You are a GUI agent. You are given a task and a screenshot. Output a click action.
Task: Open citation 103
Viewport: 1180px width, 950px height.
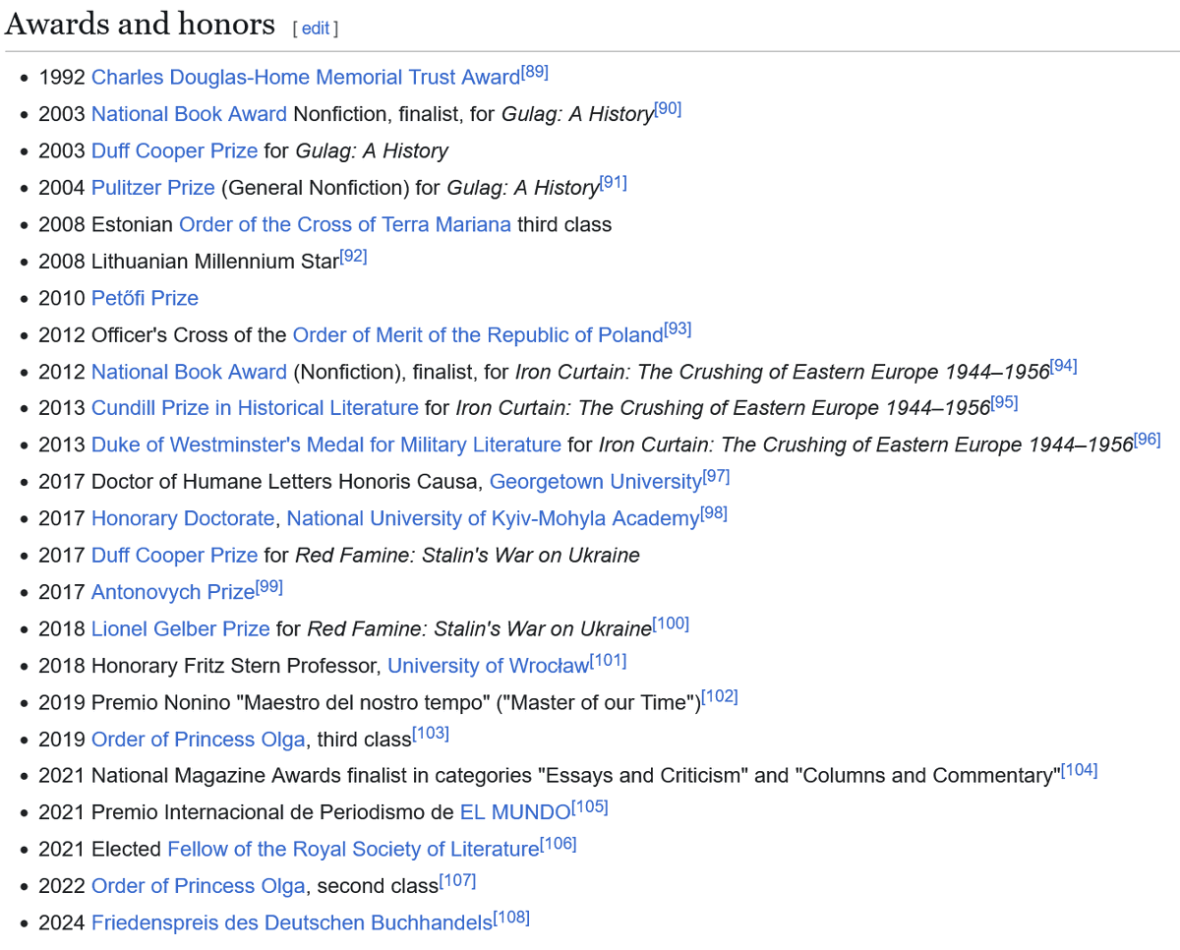431,733
